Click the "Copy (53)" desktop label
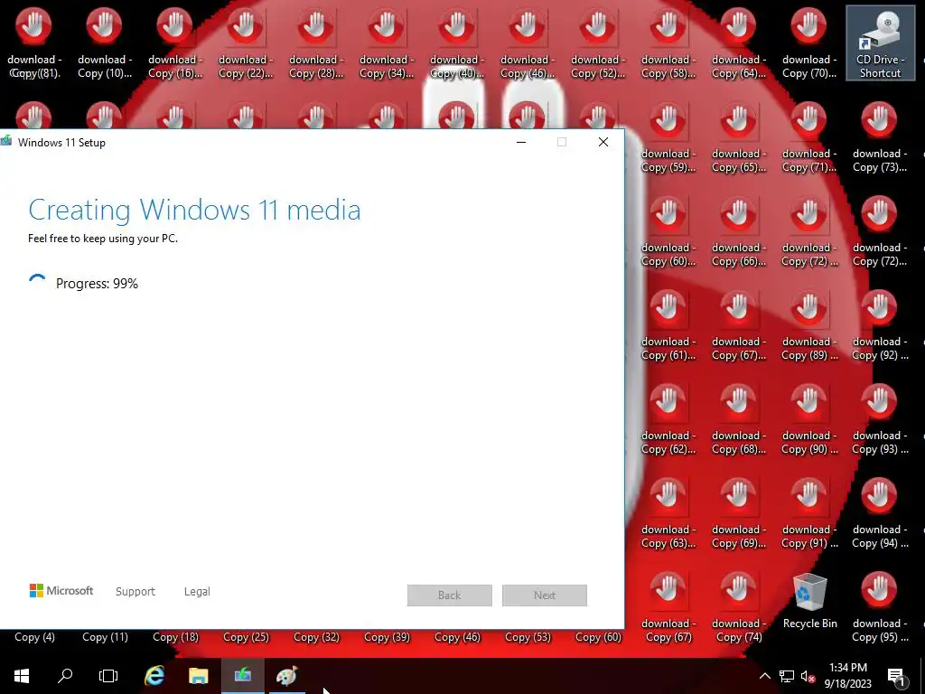The image size is (925, 694). coord(528,637)
